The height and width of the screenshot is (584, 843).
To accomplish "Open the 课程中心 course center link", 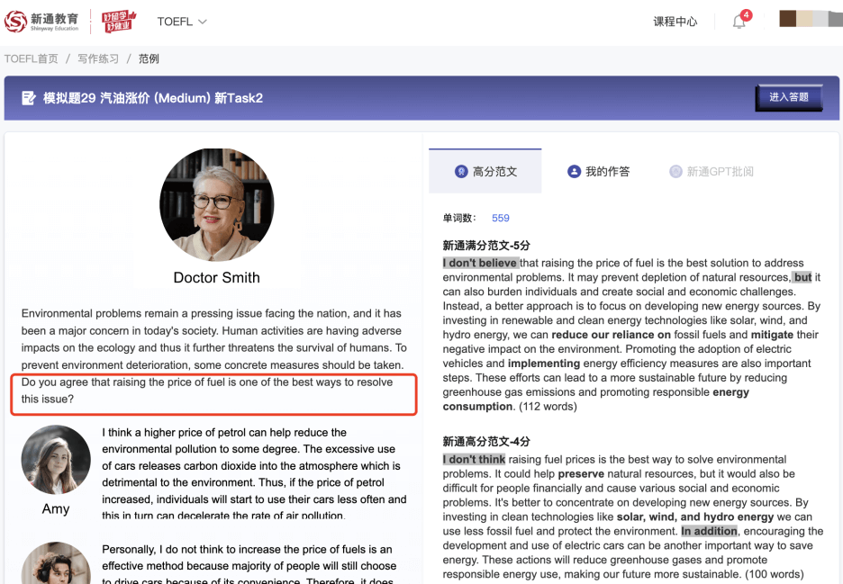I will tap(675, 22).
